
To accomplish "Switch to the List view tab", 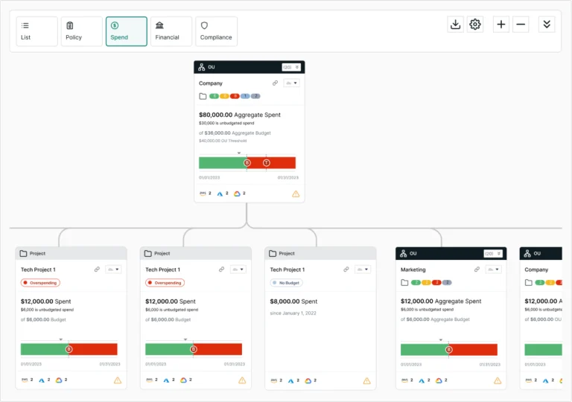I will tap(36, 31).
